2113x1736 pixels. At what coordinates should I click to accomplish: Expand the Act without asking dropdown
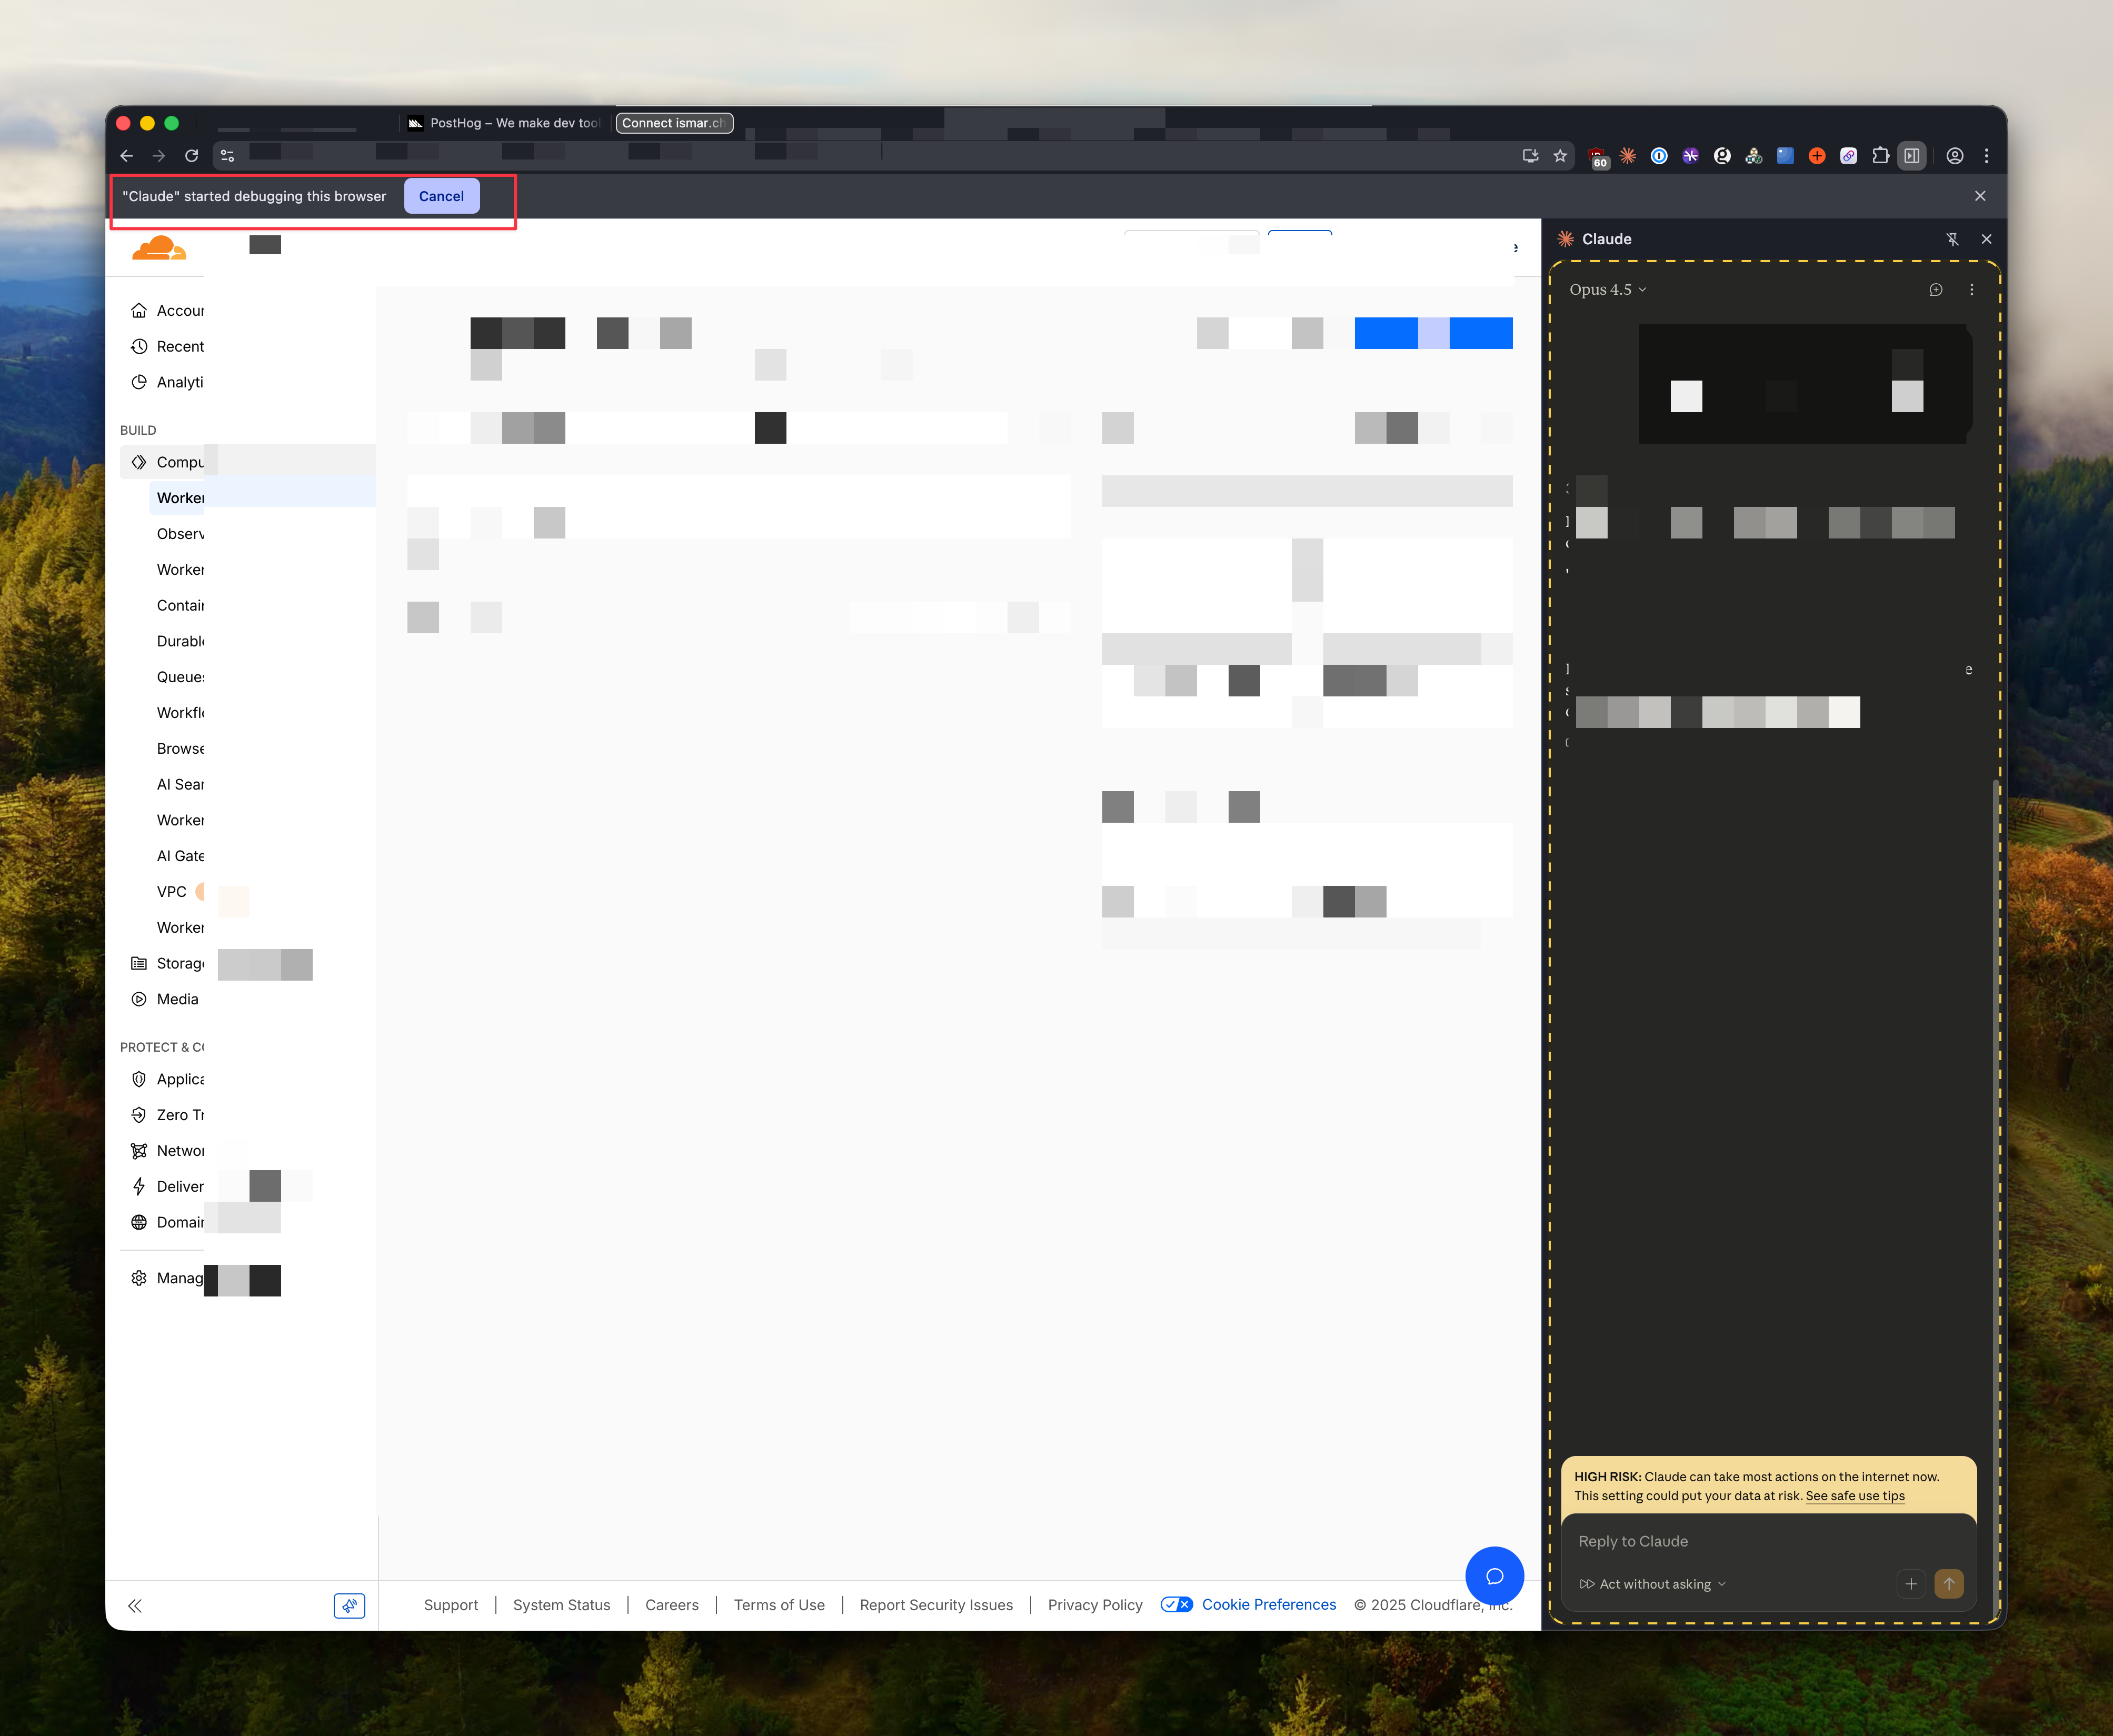1653,1584
